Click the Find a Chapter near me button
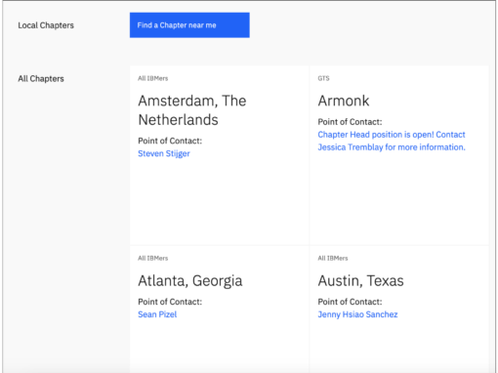Image resolution: width=498 pixels, height=373 pixels. [x=189, y=25]
